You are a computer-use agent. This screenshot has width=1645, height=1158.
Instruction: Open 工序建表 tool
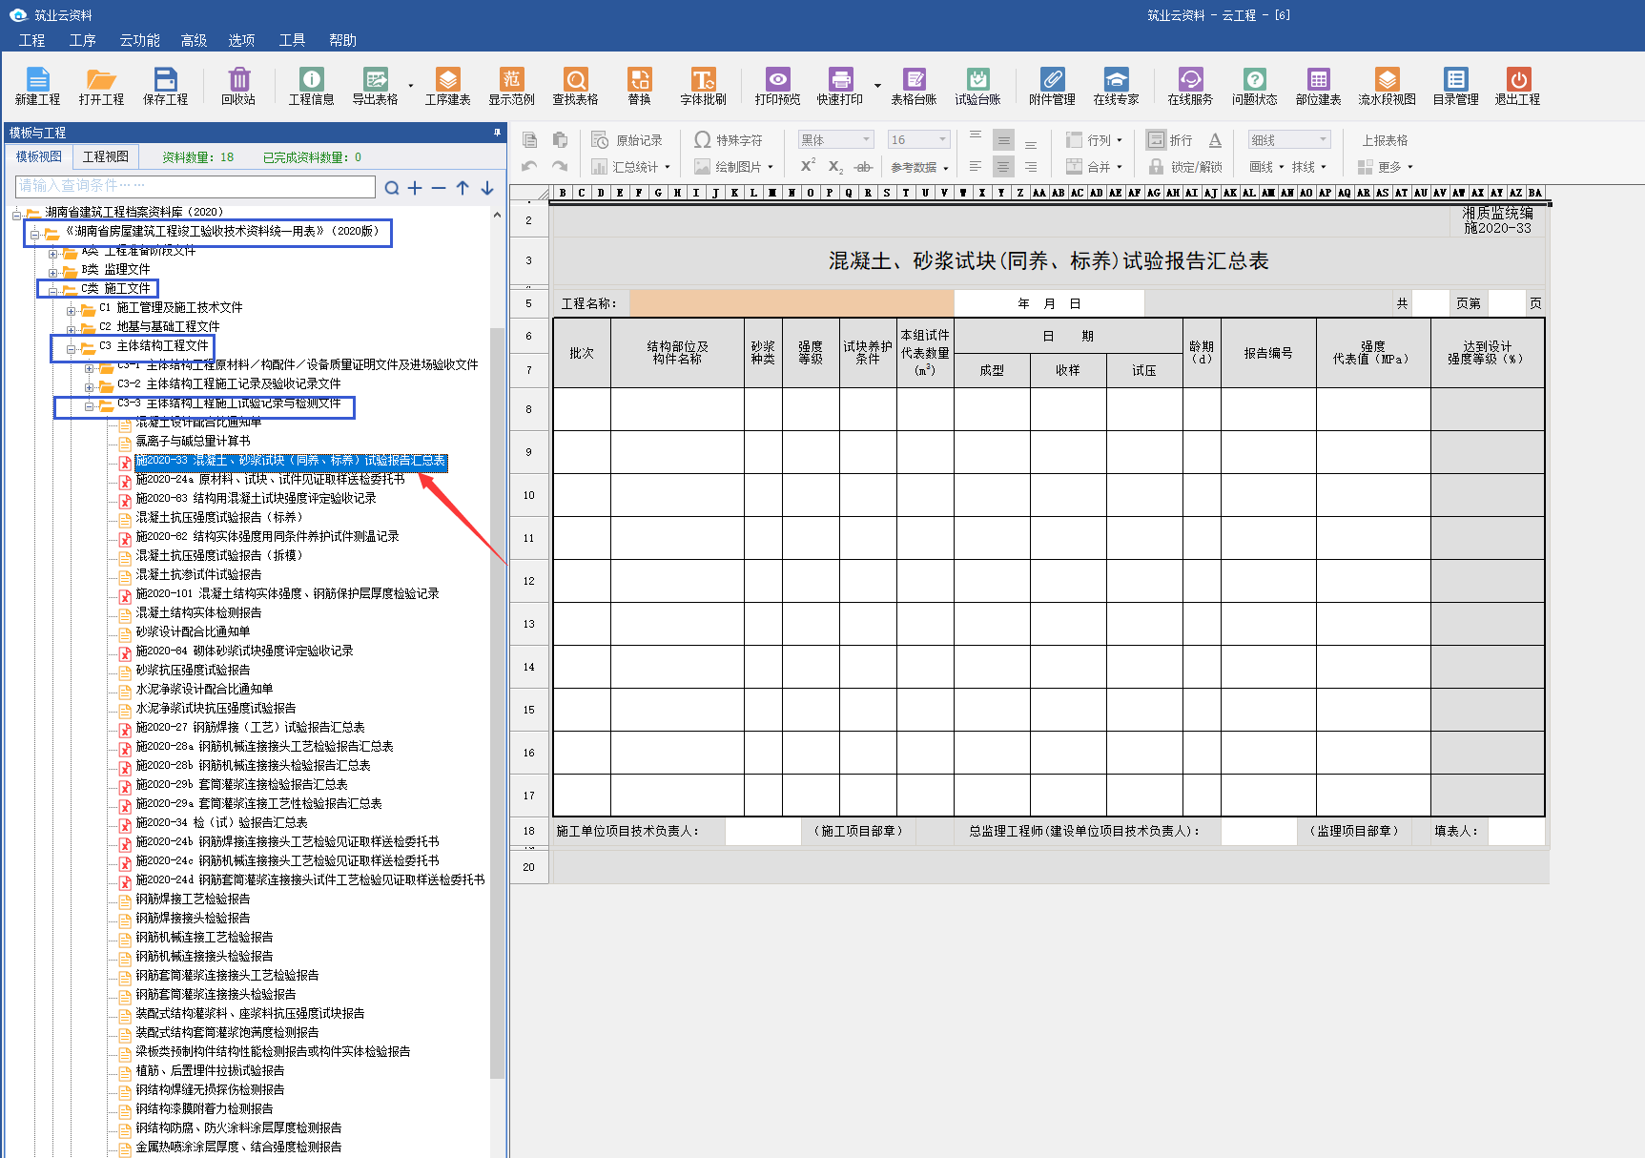pos(447,86)
